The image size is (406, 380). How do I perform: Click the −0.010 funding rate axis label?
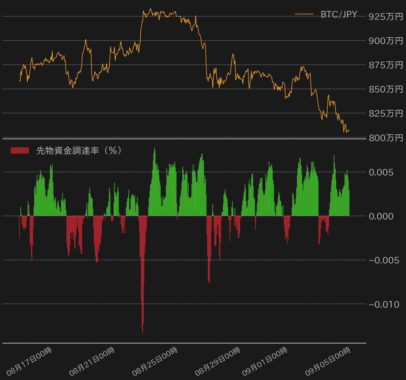point(384,304)
